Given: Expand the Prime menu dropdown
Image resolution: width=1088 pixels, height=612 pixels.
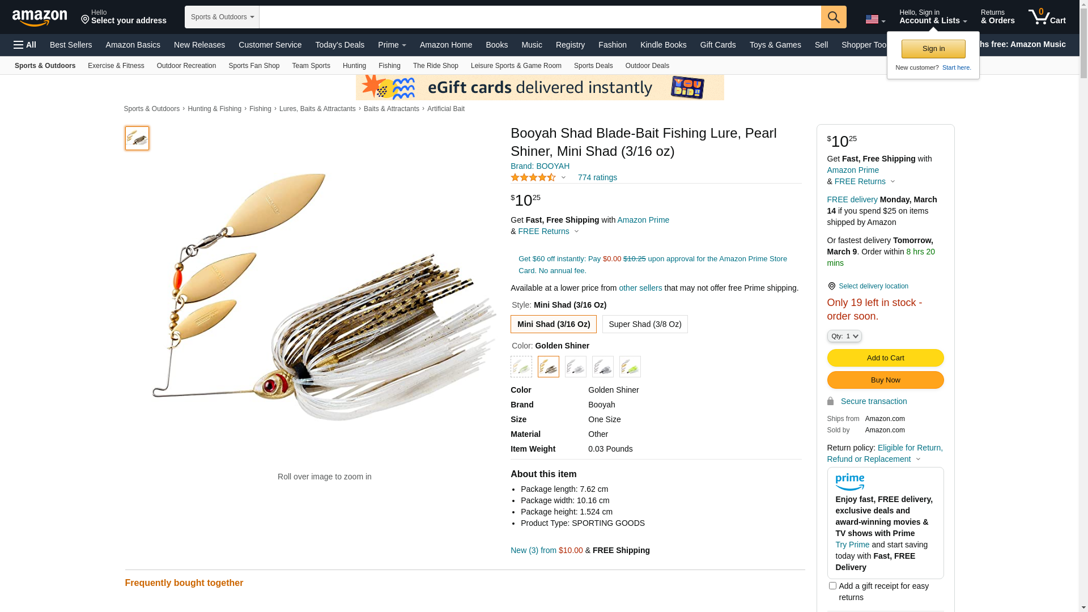Looking at the screenshot, I should click(x=392, y=45).
